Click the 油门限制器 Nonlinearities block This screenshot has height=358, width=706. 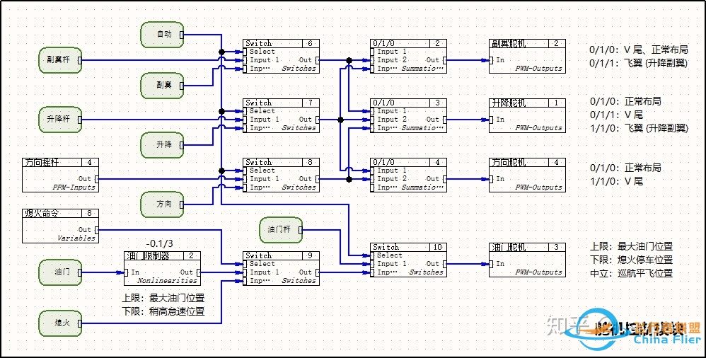point(163,268)
